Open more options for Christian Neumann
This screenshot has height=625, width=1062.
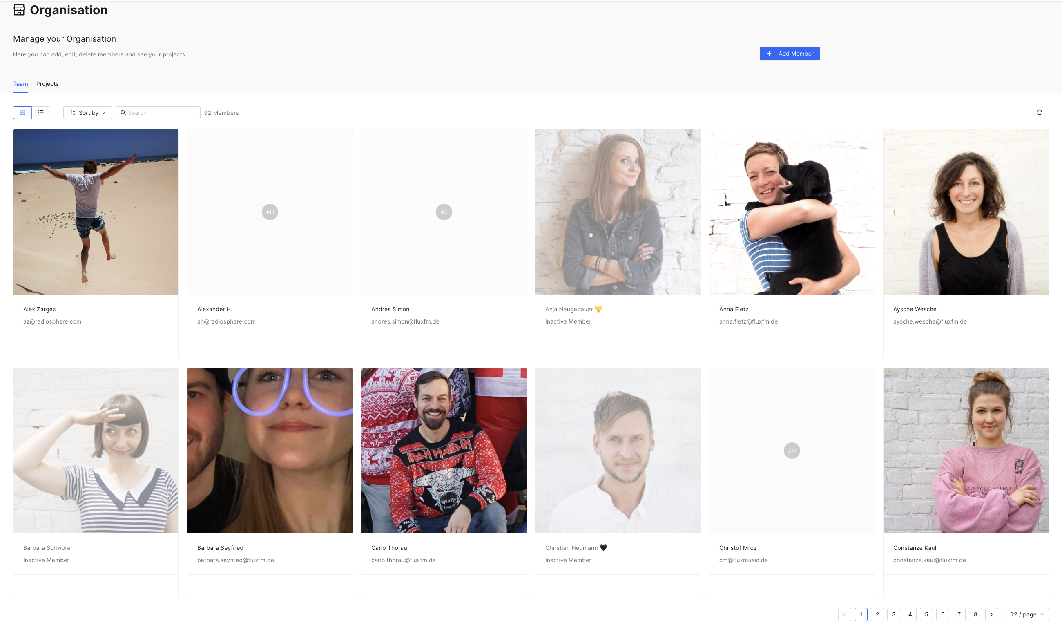click(618, 586)
